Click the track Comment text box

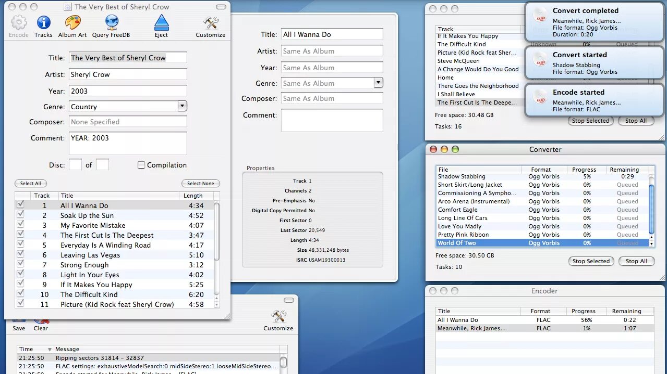pos(332,120)
